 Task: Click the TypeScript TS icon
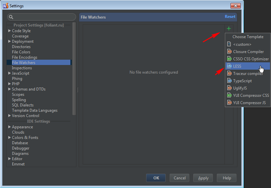click(x=229, y=81)
